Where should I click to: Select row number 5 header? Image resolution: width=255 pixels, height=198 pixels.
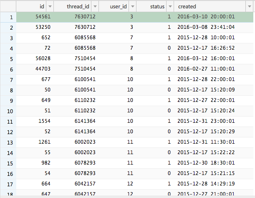point(8,59)
